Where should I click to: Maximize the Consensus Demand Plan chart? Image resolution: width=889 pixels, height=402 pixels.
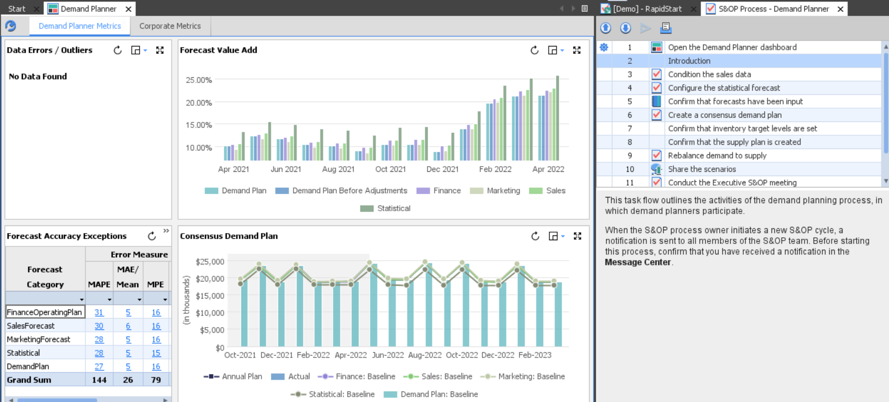tap(577, 236)
